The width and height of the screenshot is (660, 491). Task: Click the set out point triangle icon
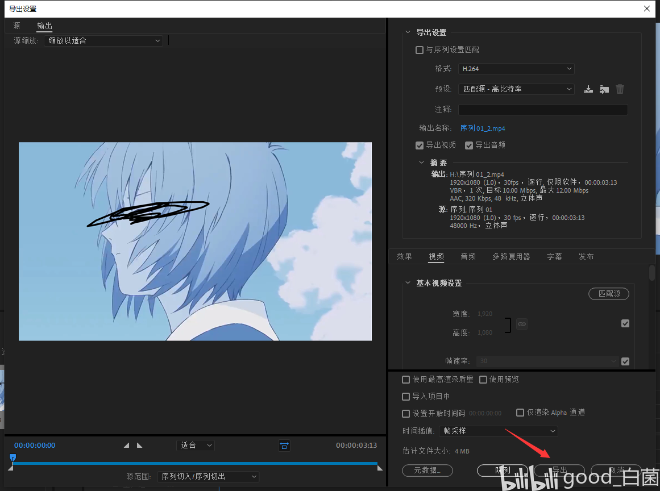pyautogui.click(x=140, y=445)
